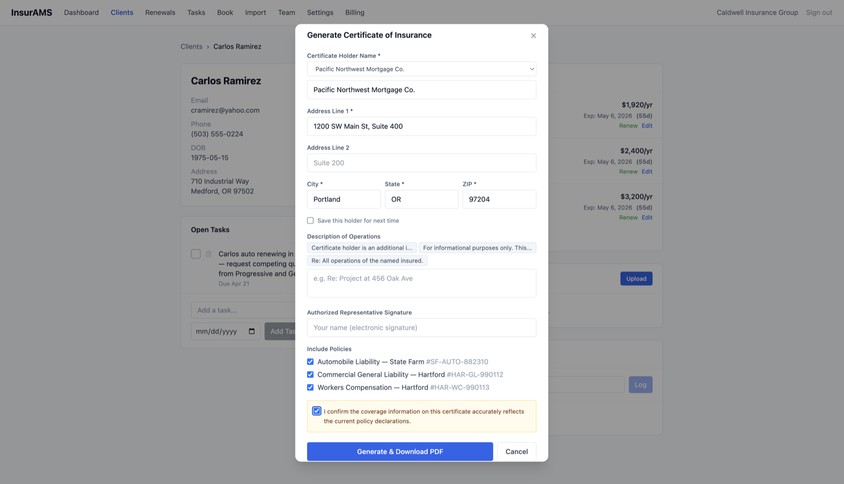Viewport: 844px width, 484px height.
Task: Insert the 'additional insured' description snippet
Action: pyautogui.click(x=361, y=247)
